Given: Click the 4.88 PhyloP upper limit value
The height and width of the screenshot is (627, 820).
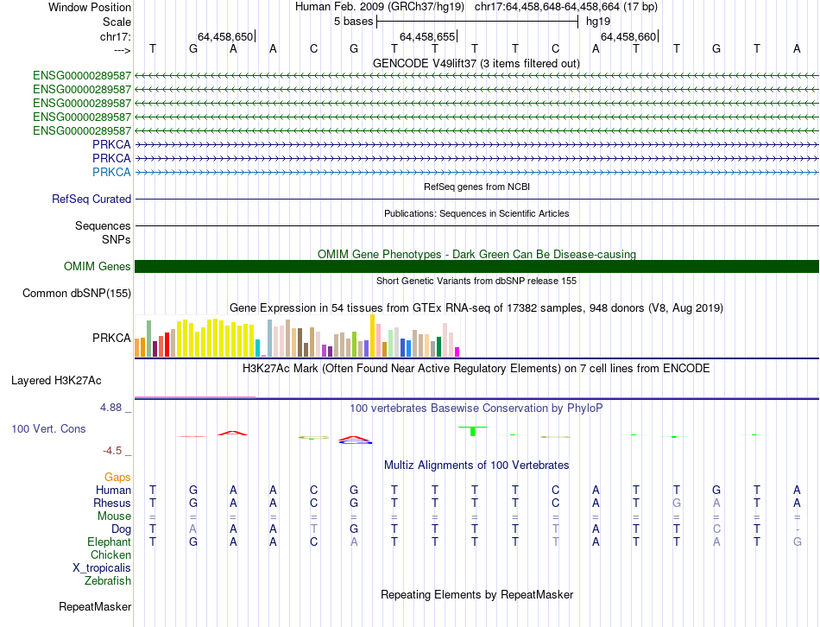Looking at the screenshot, I should coord(110,407).
